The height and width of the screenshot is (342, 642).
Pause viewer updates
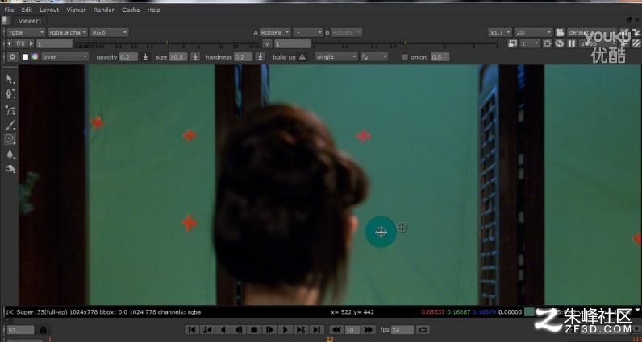tap(571, 43)
